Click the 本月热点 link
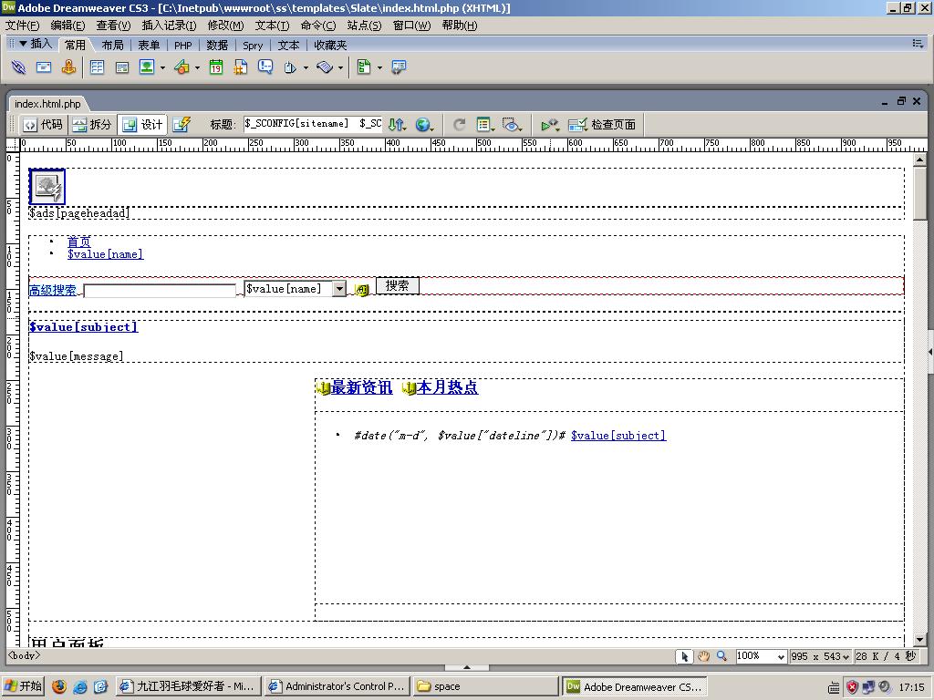The width and height of the screenshot is (934, 700). tap(447, 387)
